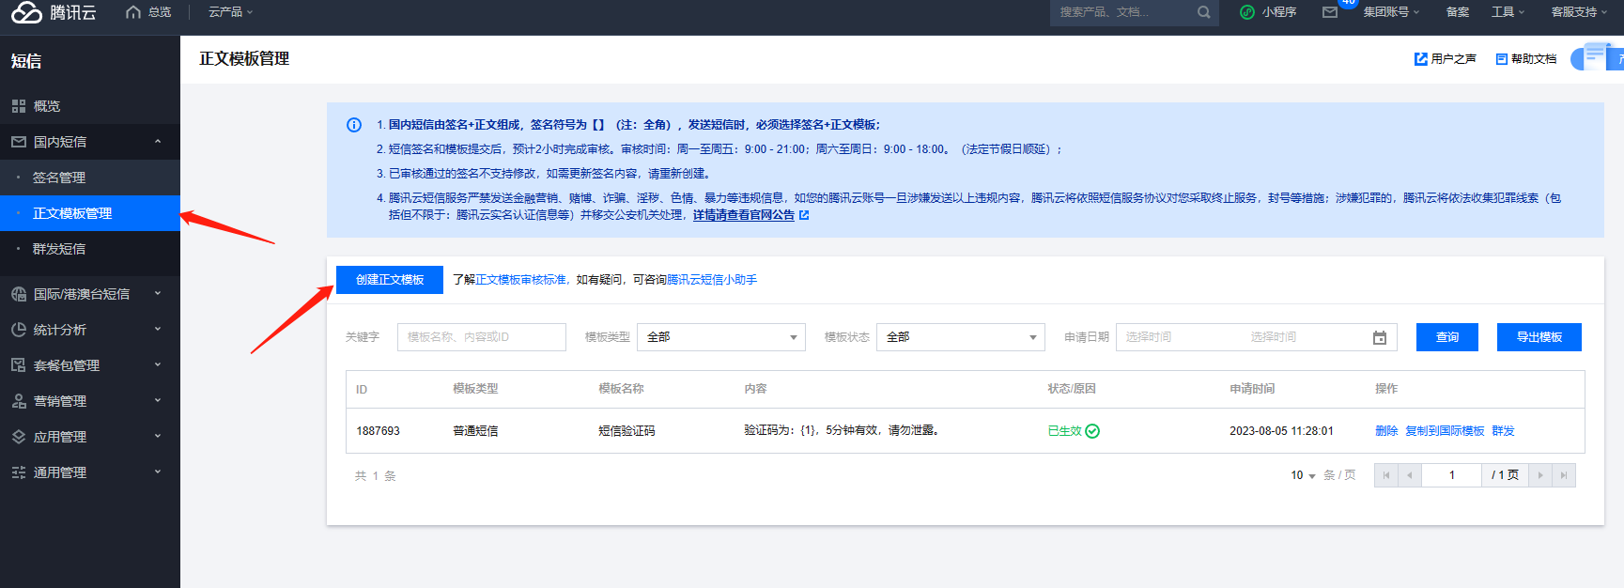
Task: Expand the 应用管理 chevron
Action: pyautogui.click(x=158, y=437)
